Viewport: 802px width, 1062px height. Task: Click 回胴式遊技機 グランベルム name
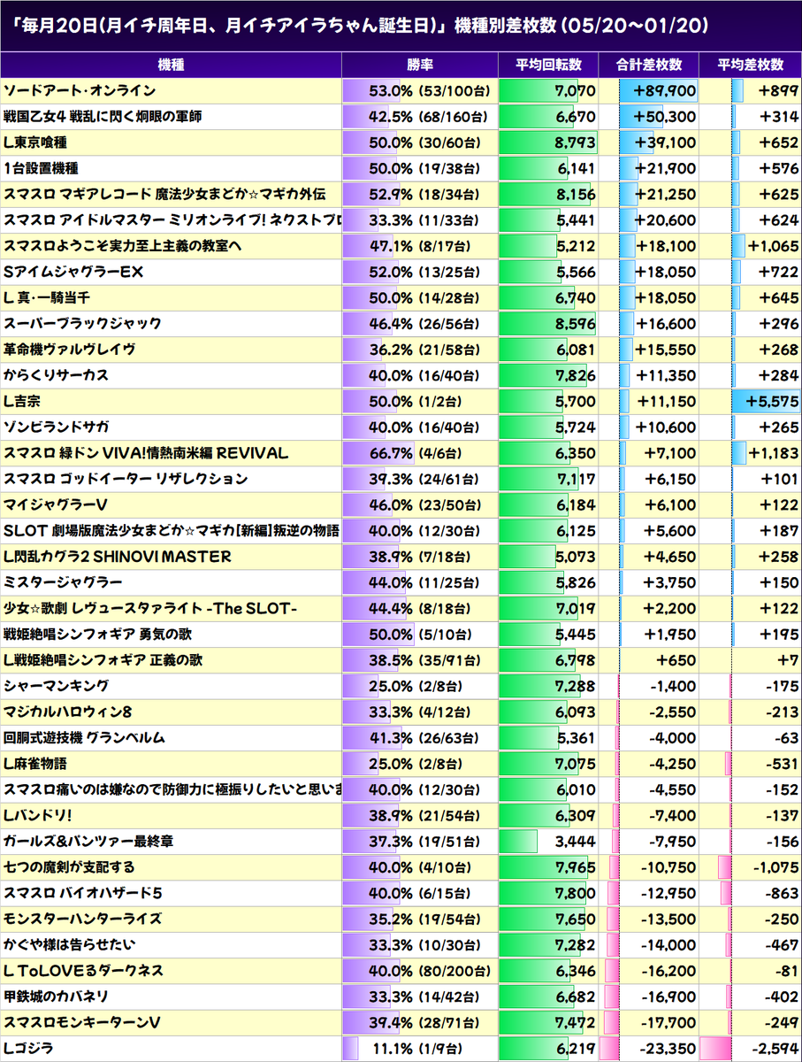[x=84, y=737]
